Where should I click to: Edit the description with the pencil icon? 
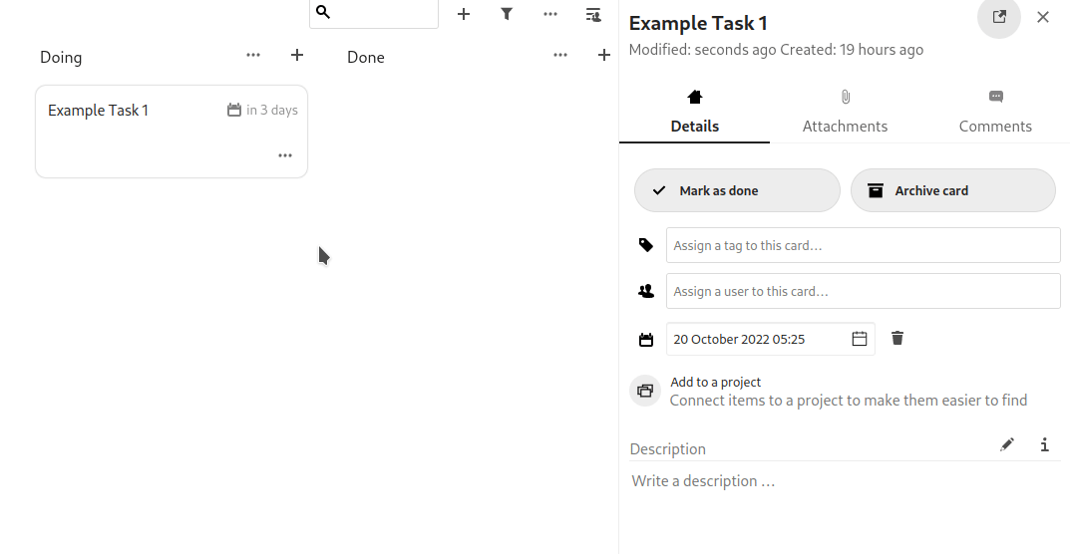(1007, 445)
